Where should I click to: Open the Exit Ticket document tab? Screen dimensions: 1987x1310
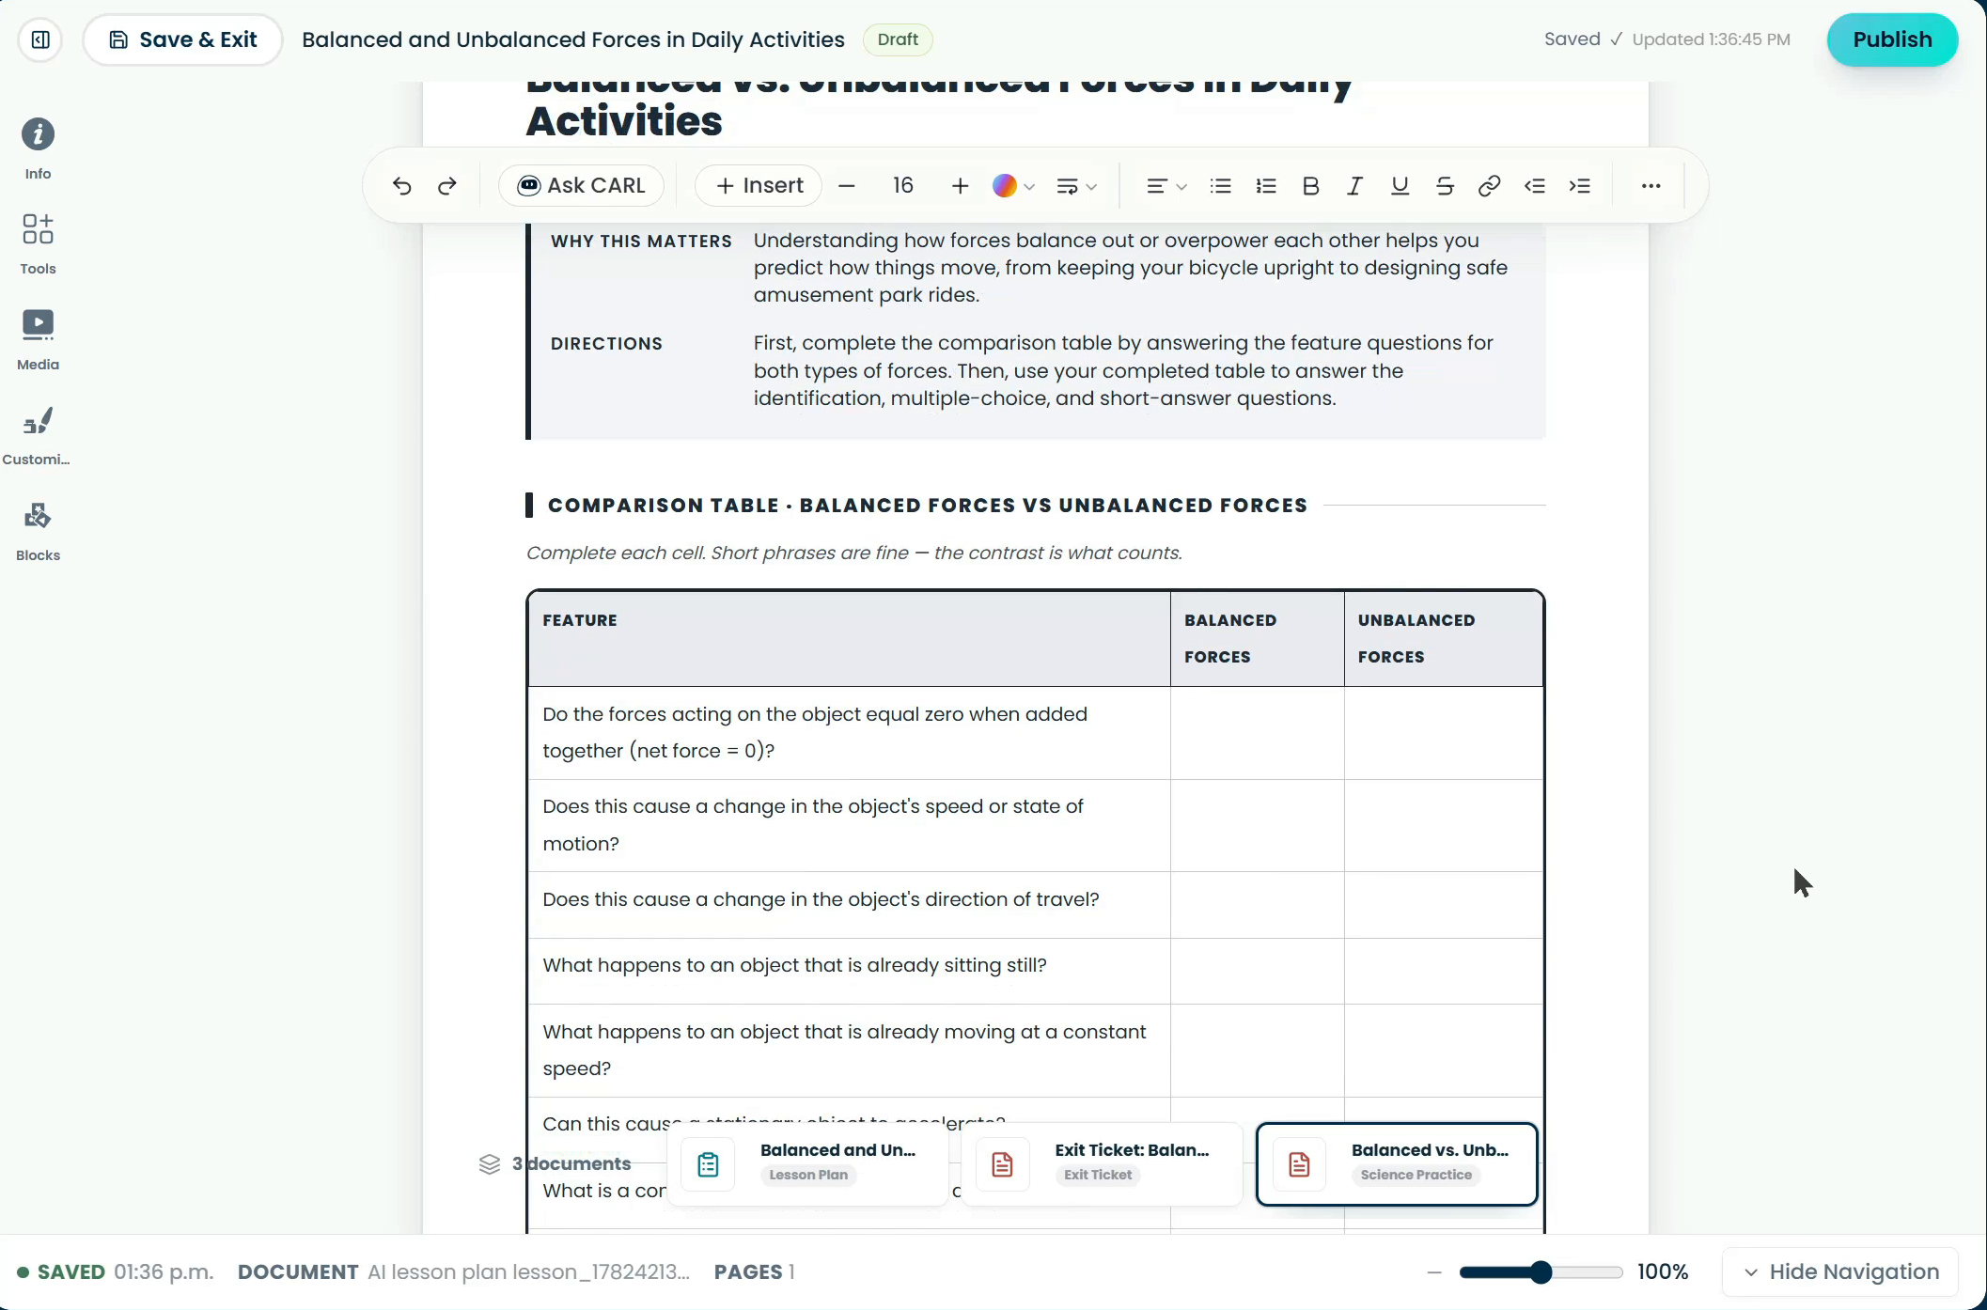pos(1102,1163)
